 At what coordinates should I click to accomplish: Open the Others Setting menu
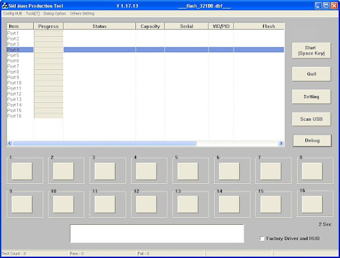pos(82,13)
